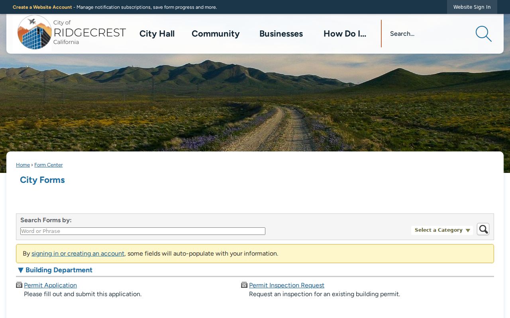Click the City Forms heading
Image resolution: width=510 pixels, height=318 pixels.
[42, 180]
